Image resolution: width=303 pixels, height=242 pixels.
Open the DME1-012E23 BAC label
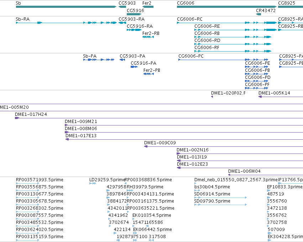(x=193, y=165)
